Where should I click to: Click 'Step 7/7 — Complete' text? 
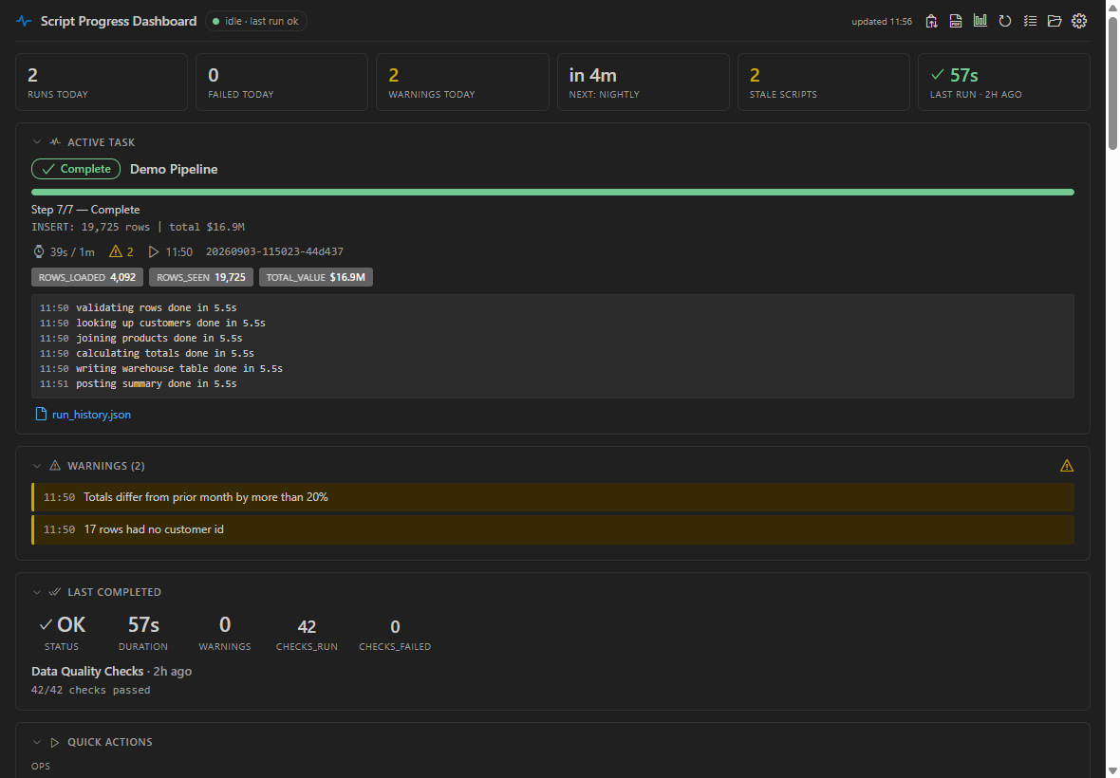tap(85, 209)
